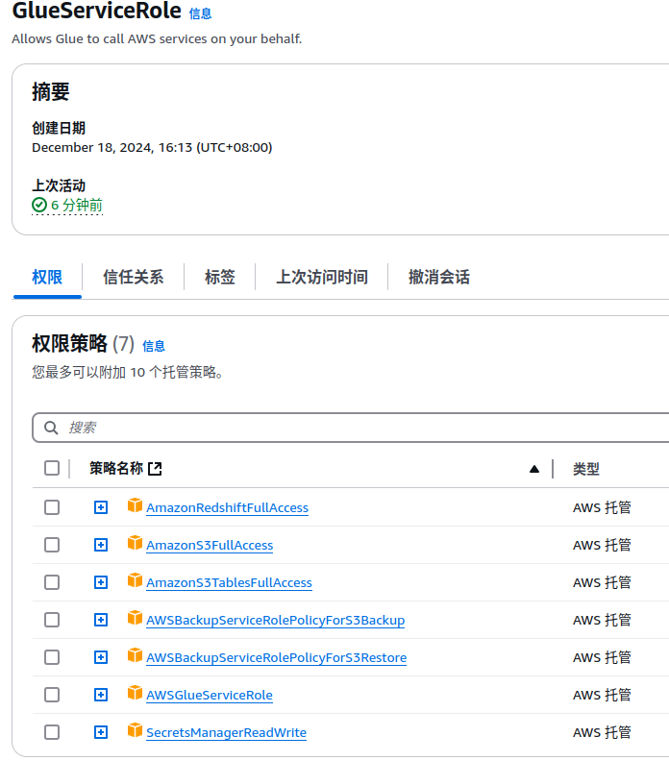669x761 pixels.
Task: Tick checkbox for AWSBackupServiceRolePolicyForS3Restore
Action: [x=52, y=657]
